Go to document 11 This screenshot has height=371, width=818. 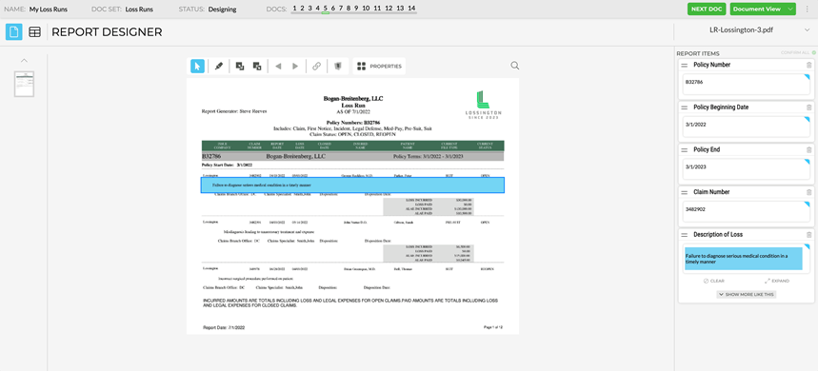[x=377, y=9]
